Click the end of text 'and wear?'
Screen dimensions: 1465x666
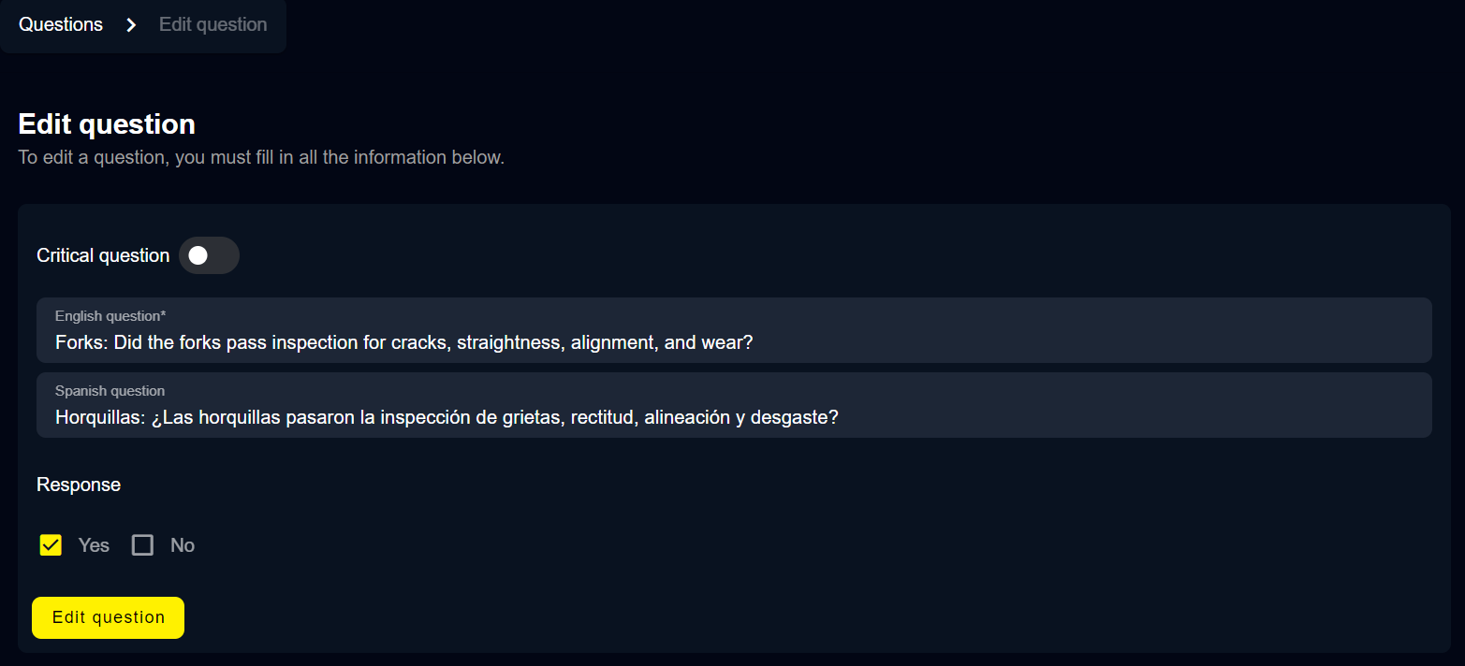753,342
